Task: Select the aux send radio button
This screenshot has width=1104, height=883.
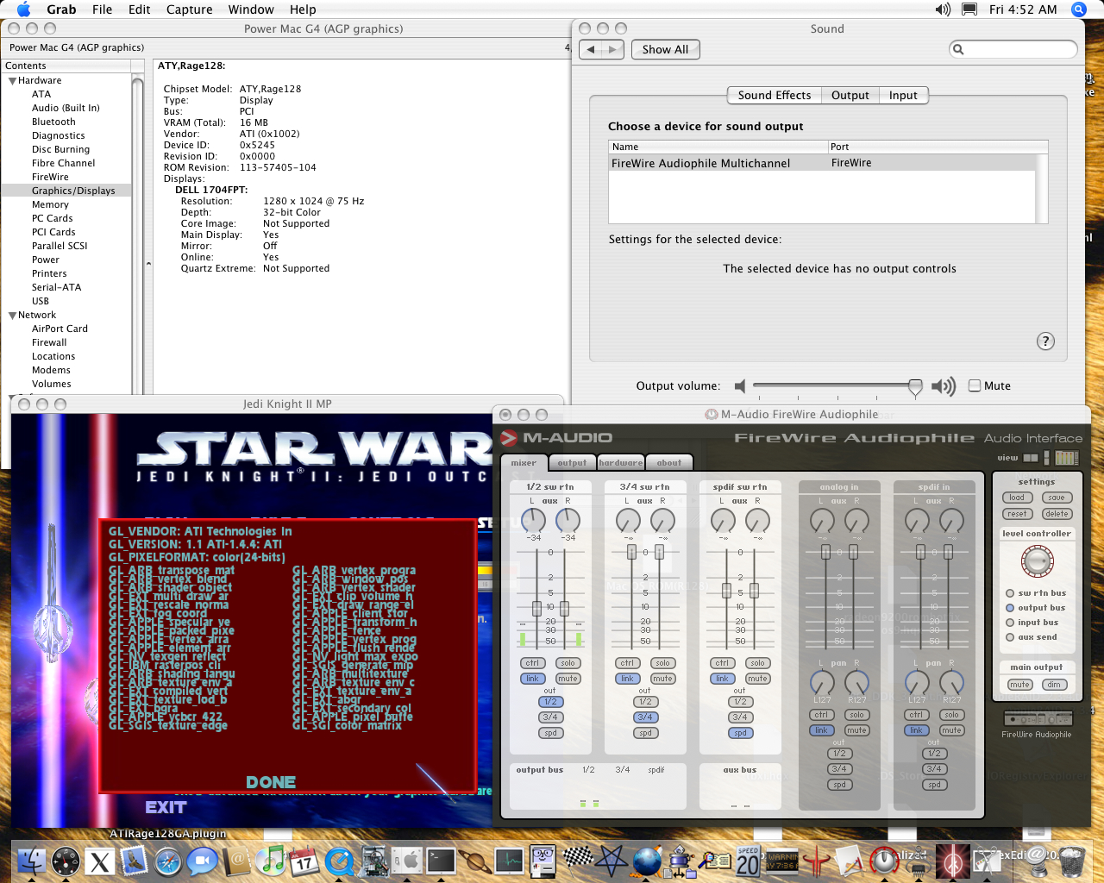Action: [x=1010, y=637]
